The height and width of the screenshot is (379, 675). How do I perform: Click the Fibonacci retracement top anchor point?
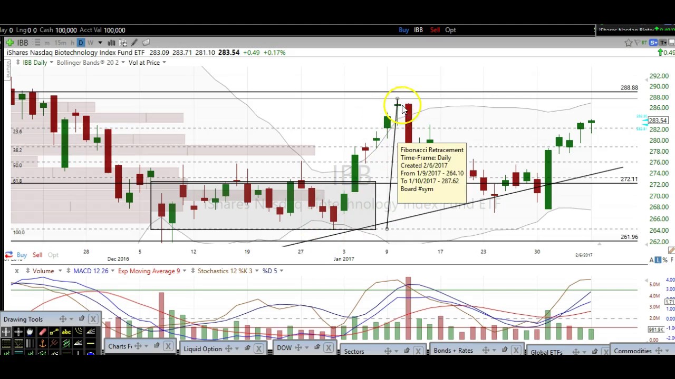tap(397, 99)
